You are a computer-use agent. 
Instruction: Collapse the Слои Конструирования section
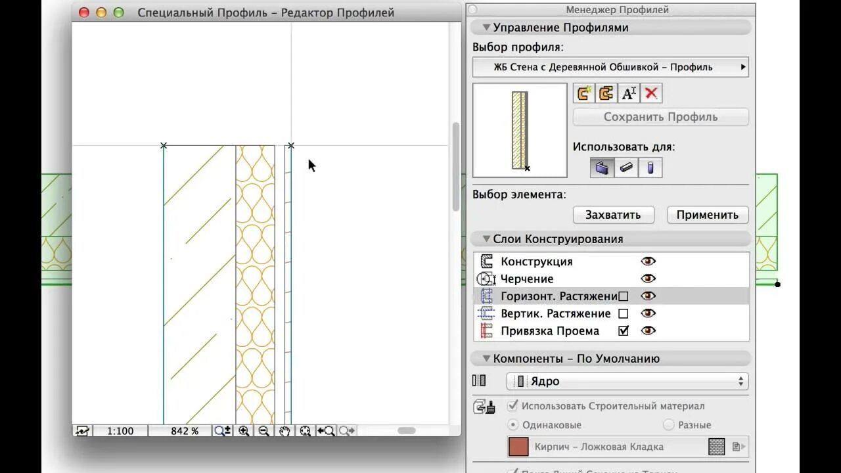point(486,239)
